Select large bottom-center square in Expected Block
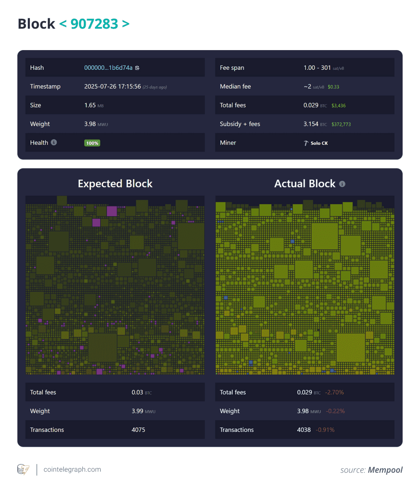This screenshot has width=420, height=493. 103,347
